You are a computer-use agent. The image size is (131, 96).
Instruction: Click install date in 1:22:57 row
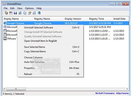pyautogui.click(x=119, y=35)
